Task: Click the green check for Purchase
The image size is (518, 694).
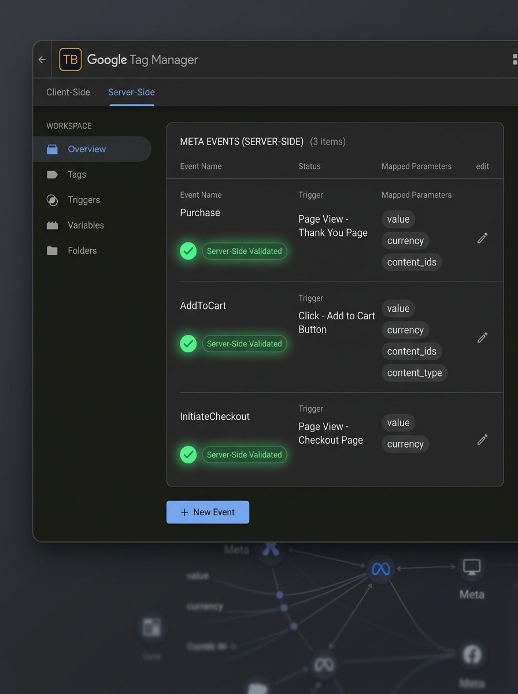Action: (188, 251)
